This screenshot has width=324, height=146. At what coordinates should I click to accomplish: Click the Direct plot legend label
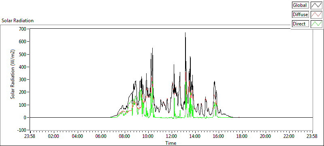tap(301, 24)
